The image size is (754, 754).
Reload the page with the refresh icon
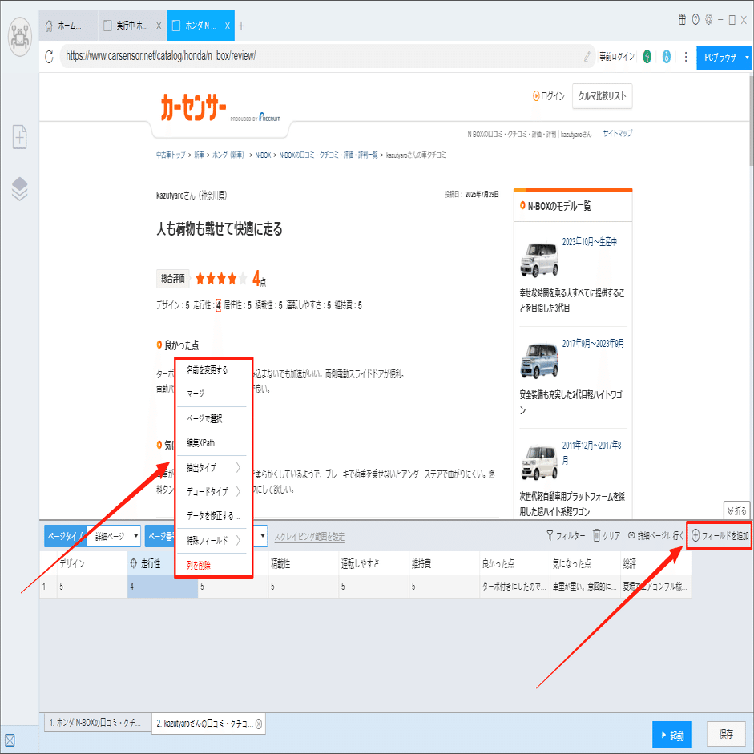point(49,57)
